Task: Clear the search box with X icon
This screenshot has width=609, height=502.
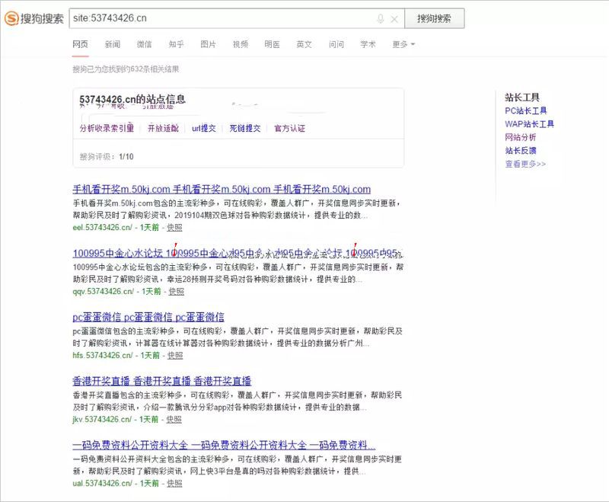Action: pyautogui.click(x=394, y=19)
